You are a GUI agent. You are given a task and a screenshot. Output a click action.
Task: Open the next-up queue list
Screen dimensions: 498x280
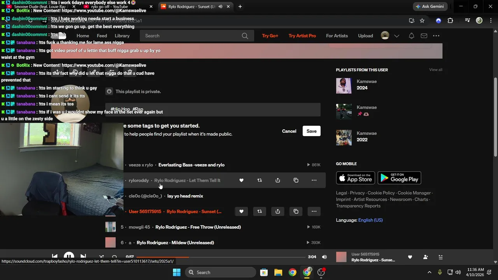tap(440, 257)
